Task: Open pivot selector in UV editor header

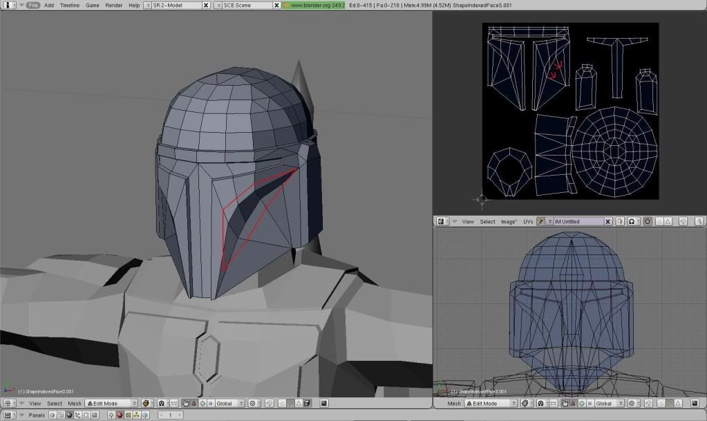Action: pos(634,221)
